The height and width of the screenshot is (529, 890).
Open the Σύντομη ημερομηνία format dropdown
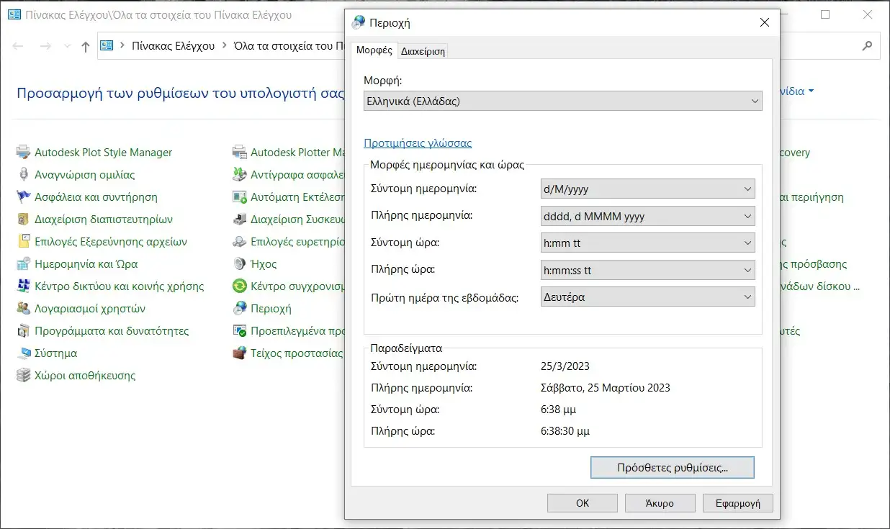pos(647,189)
